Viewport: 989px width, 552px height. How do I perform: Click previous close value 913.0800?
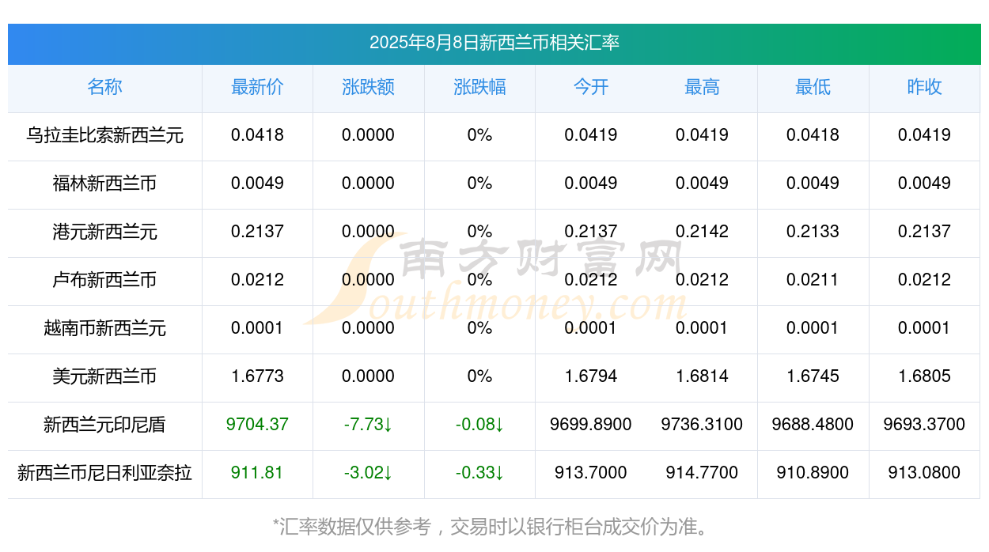(x=924, y=473)
